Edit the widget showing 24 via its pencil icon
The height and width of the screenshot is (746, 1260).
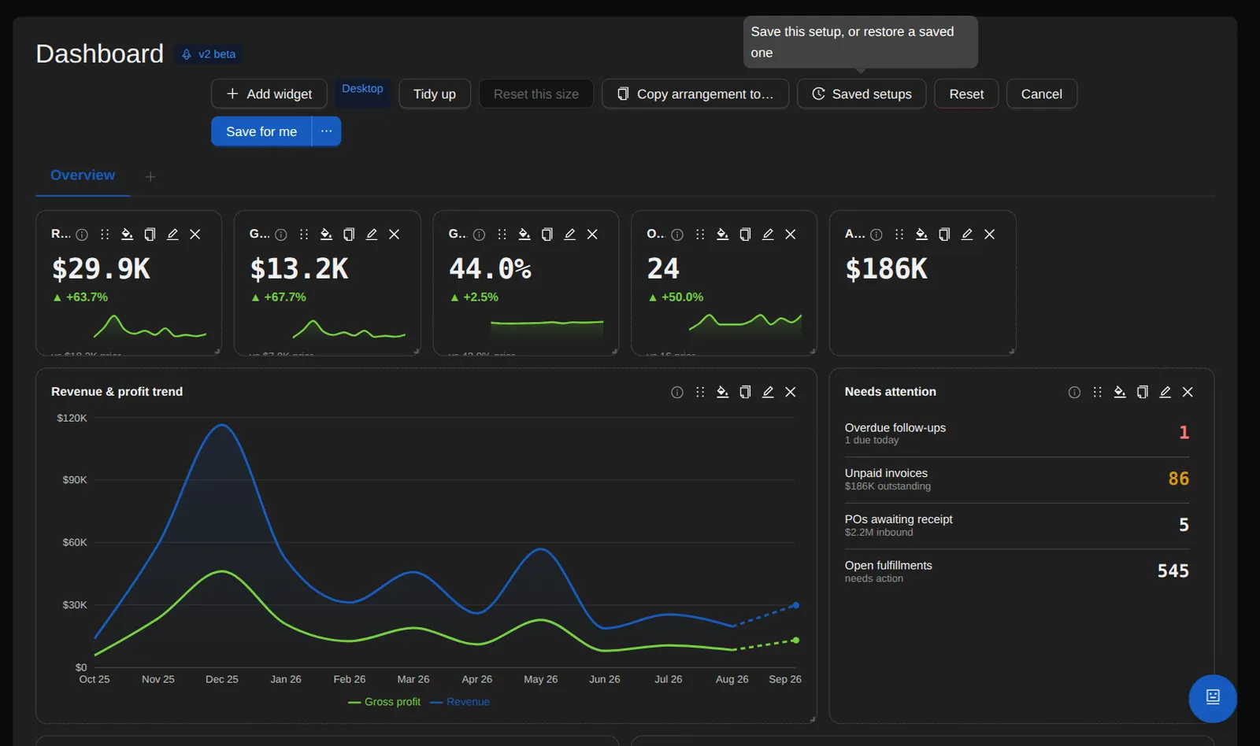tap(768, 235)
